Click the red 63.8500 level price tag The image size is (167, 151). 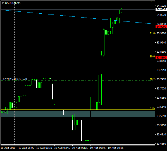click(161, 58)
